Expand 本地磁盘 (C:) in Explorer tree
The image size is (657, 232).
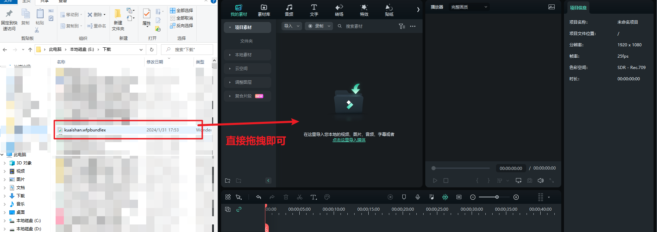(4, 221)
